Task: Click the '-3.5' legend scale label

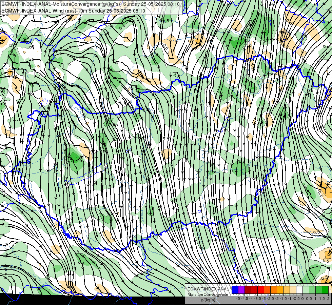Action: coord(258,299)
